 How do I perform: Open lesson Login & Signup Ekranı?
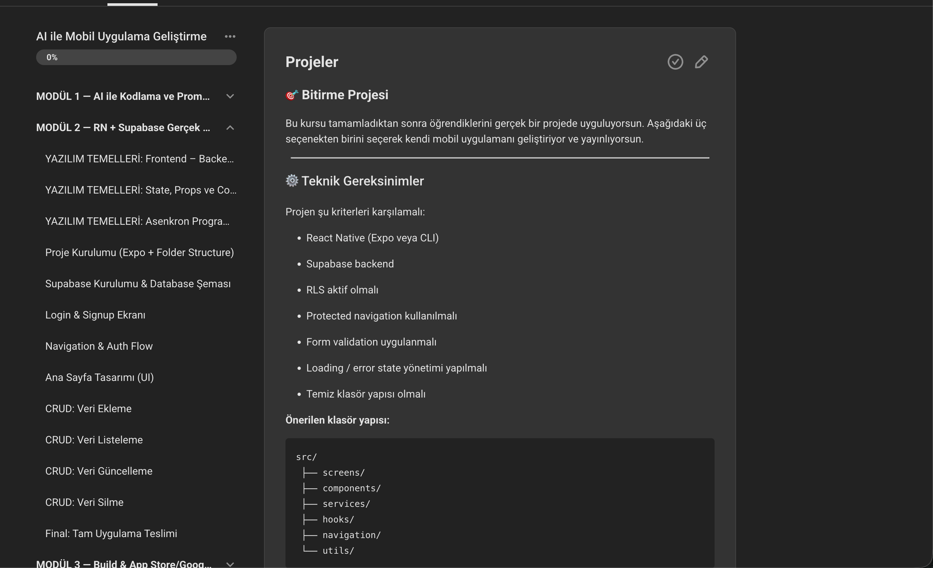click(x=95, y=315)
